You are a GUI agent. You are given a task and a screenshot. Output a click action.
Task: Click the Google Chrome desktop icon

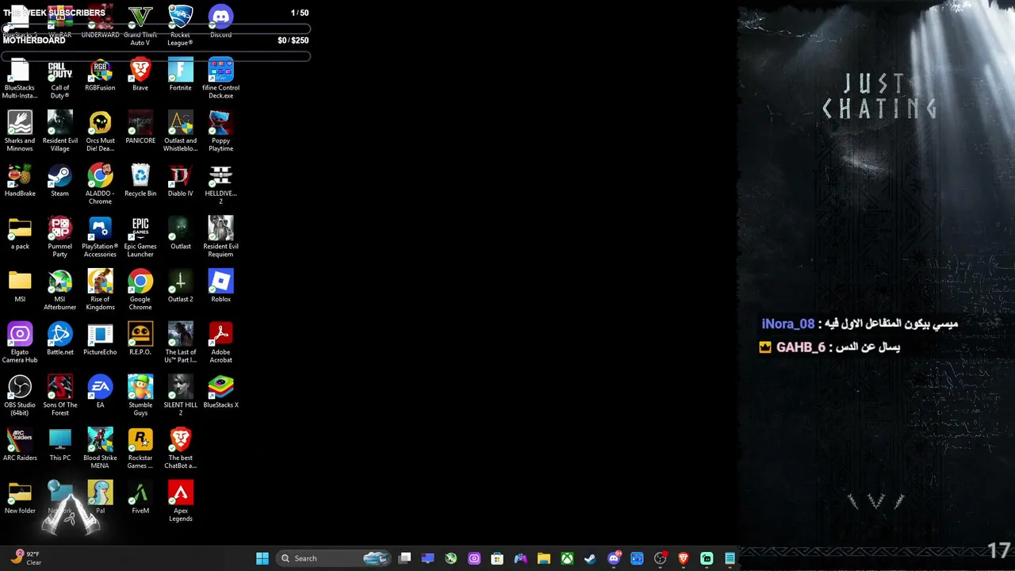(x=140, y=290)
